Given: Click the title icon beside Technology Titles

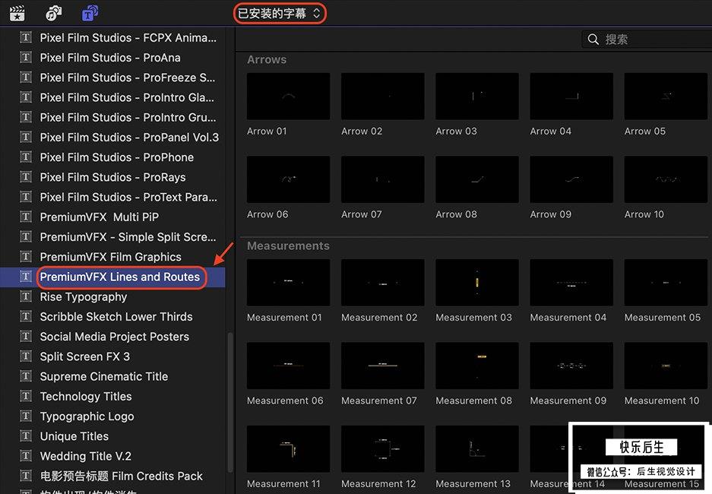Looking at the screenshot, I should [26, 396].
